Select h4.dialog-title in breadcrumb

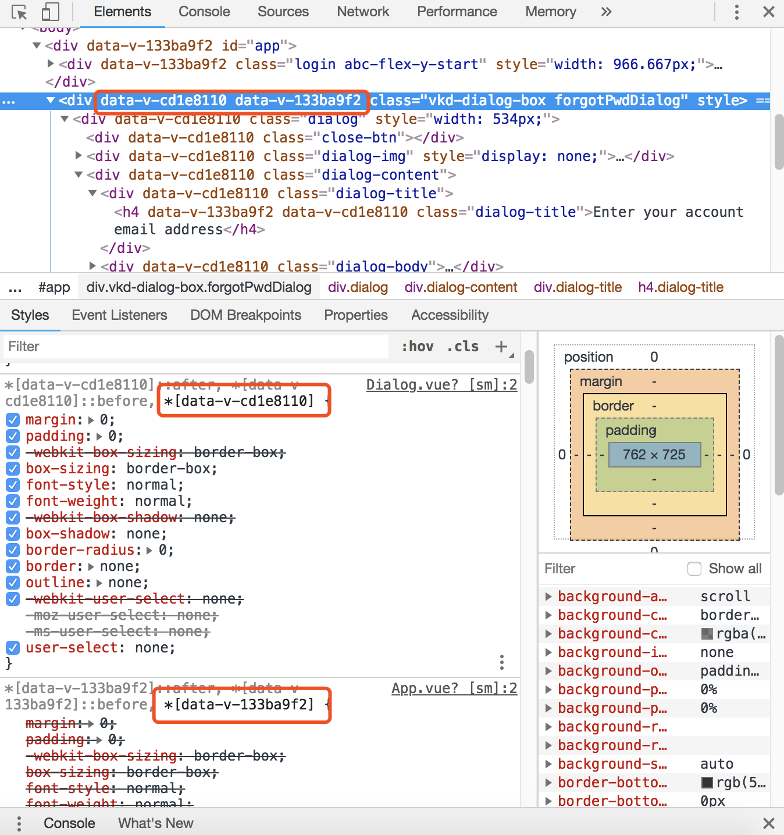point(680,287)
